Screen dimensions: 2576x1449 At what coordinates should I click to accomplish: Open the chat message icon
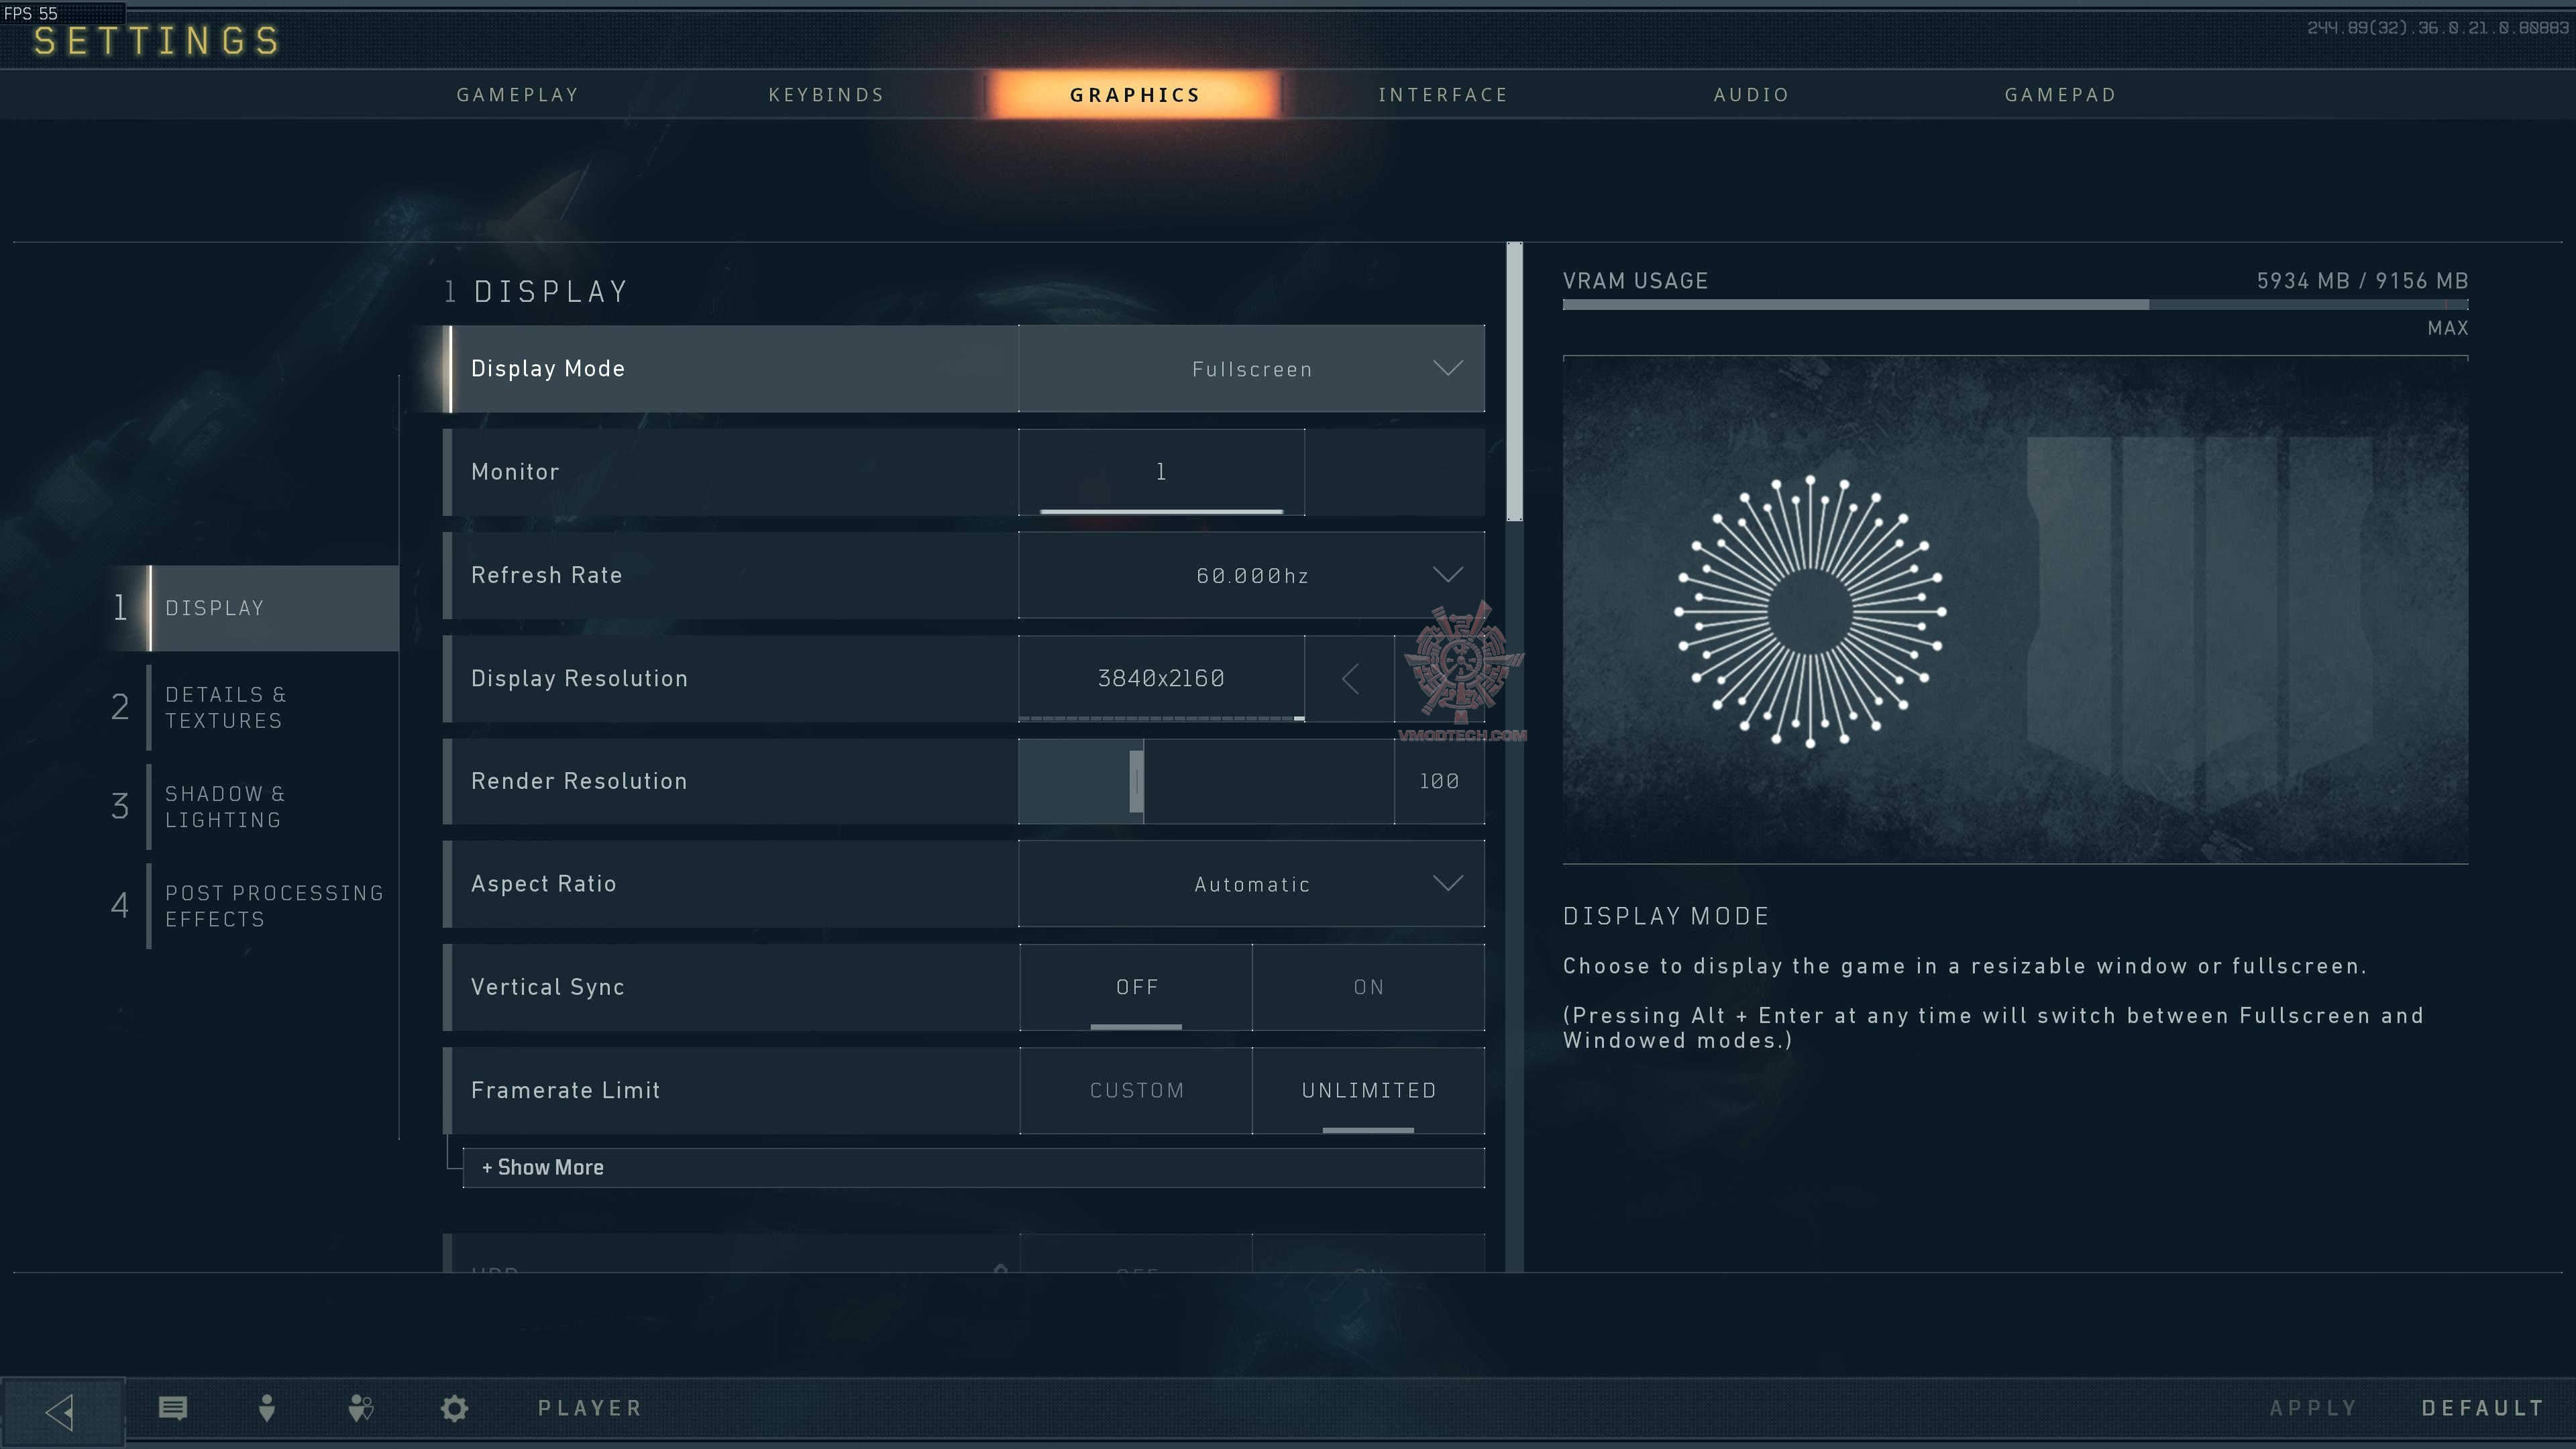[173, 1408]
